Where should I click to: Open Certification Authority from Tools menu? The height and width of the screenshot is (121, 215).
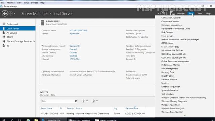(171, 18)
